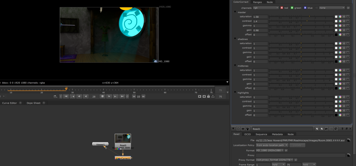The width and height of the screenshot is (356, 166).
Task: Click the master saturation value field 1.58
Action: pos(260,17)
